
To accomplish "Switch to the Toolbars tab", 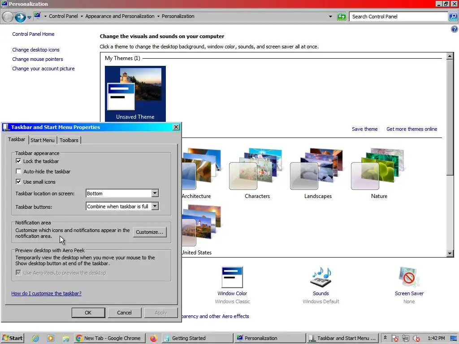I will pyautogui.click(x=69, y=140).
